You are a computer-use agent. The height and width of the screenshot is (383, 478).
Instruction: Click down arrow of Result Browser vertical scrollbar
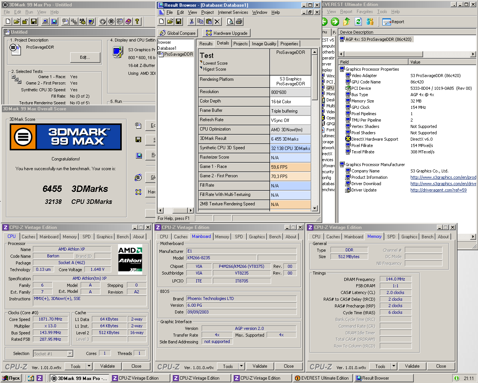click(314, 208)
